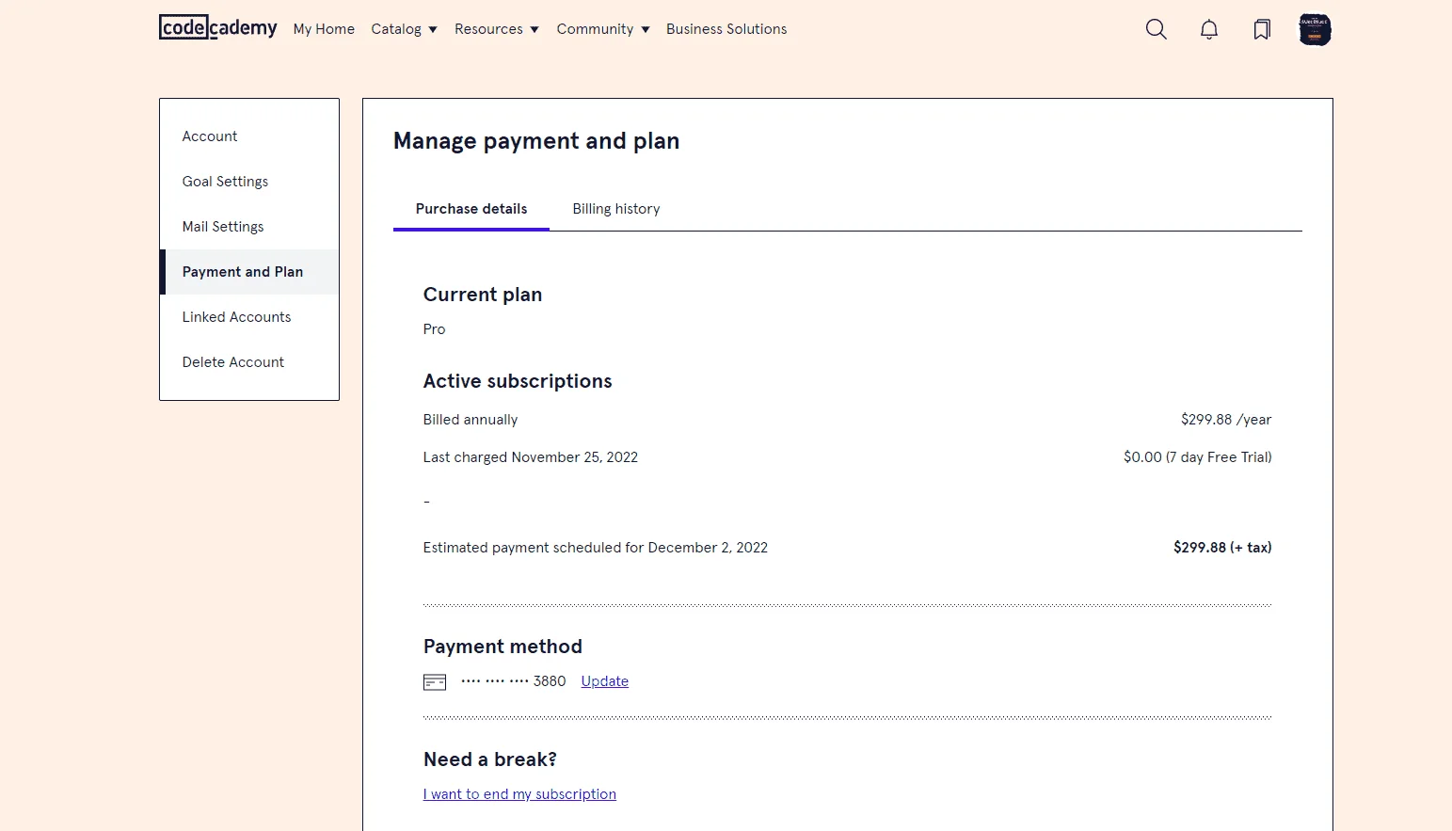Click 'Last charged November 25, 2022'

click(531, 457)
